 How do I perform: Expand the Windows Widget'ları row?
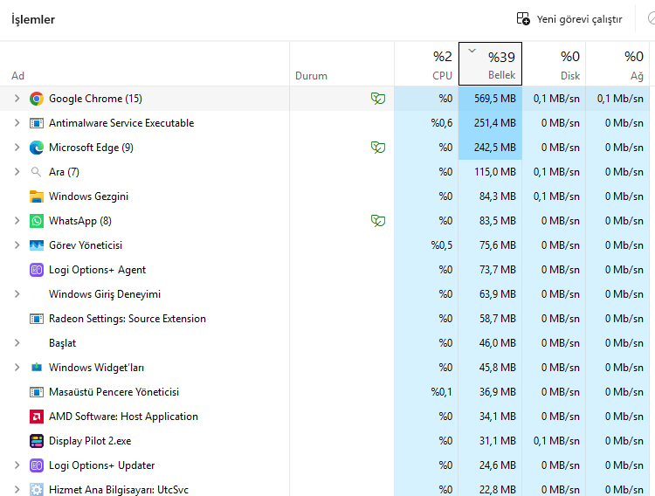tap(17, 368)
